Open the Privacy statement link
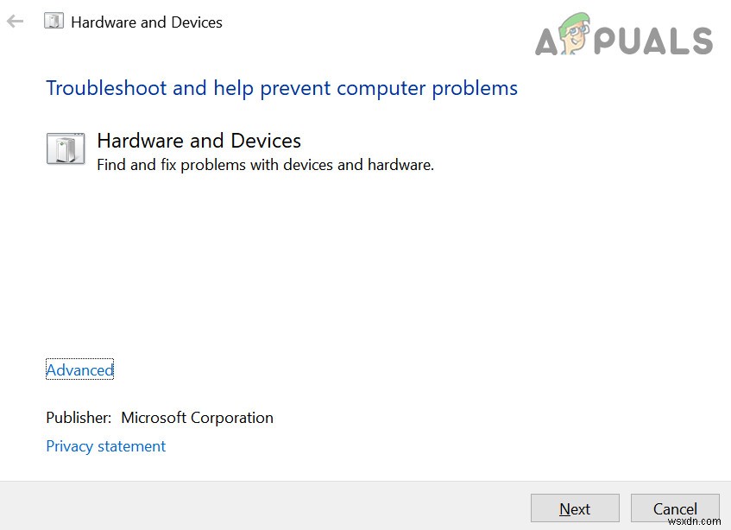Viewport: 731px width, 530px height. click(105, 446)
